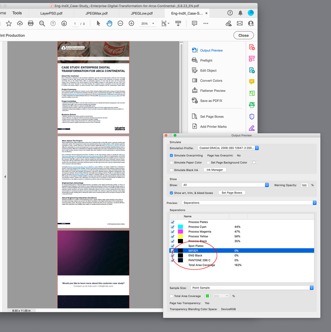The image size is (331, 332).
Task: Open the help question mark icon
Action: coord(230,13)
